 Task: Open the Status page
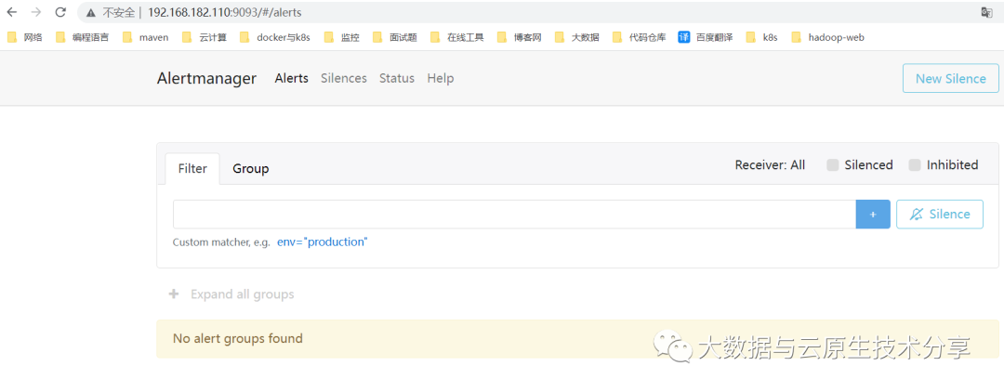396,78
